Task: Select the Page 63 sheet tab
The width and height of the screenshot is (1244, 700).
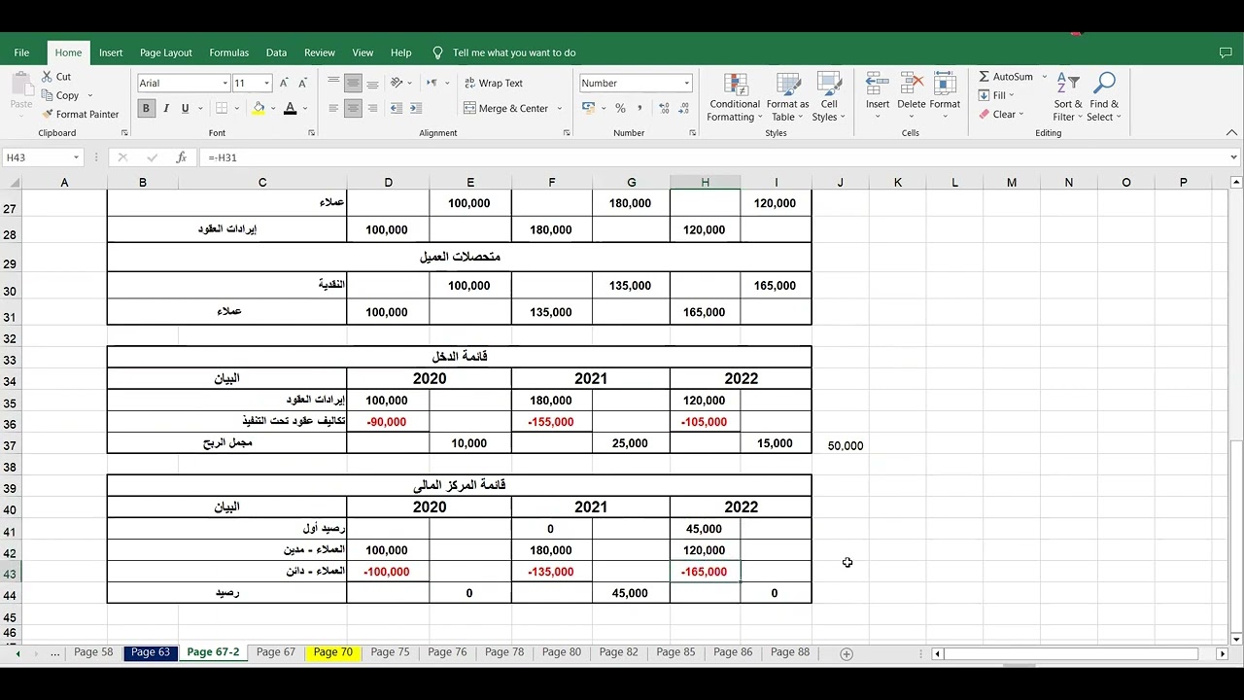Action: click(x=151, y=652)
